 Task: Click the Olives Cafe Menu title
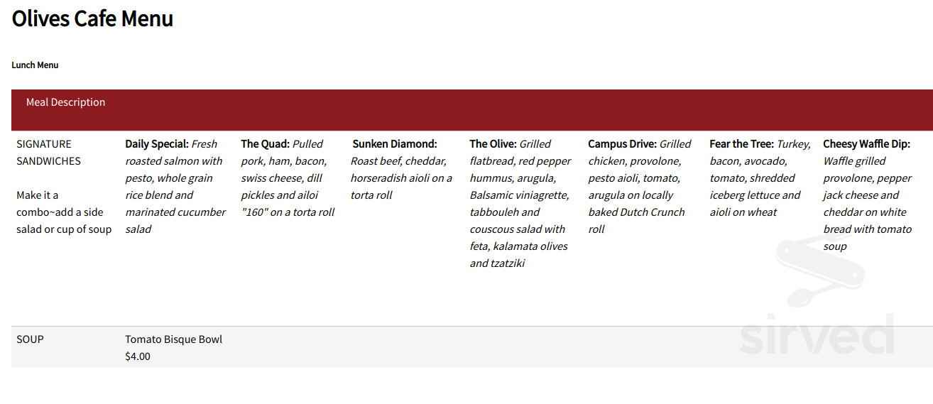coord(92,18)
